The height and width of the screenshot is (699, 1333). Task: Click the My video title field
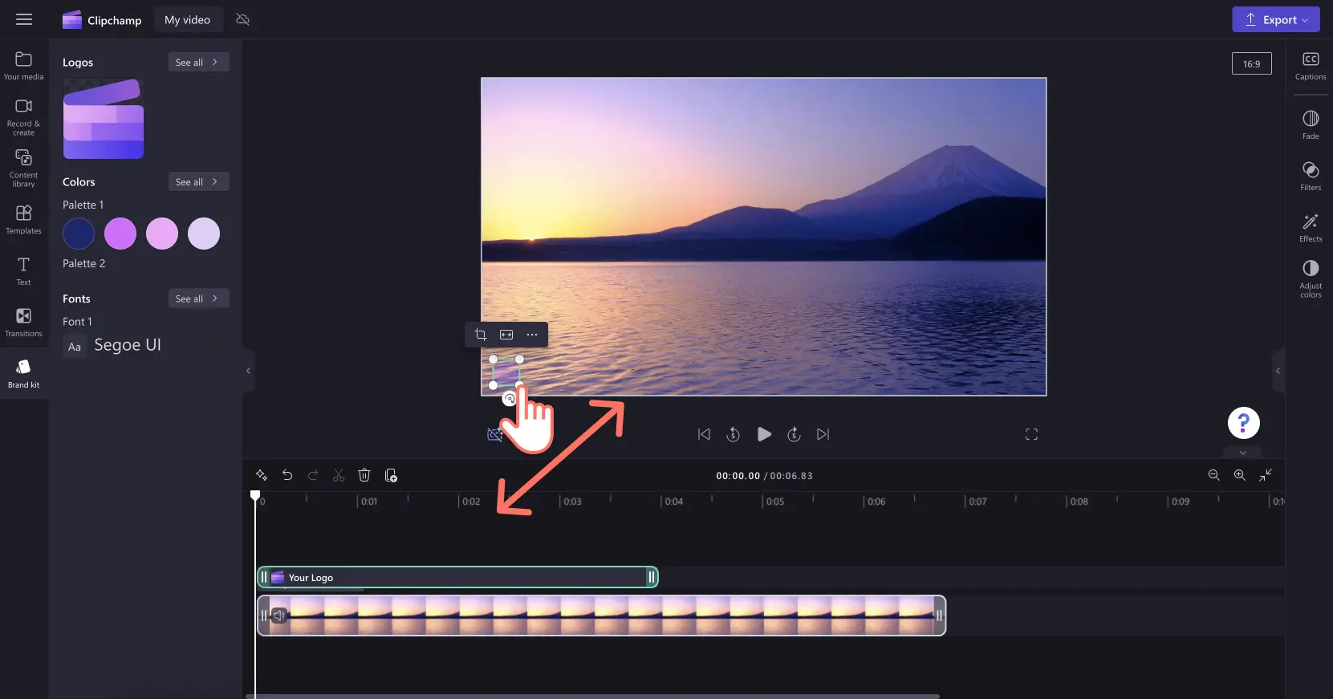point(188,20)
